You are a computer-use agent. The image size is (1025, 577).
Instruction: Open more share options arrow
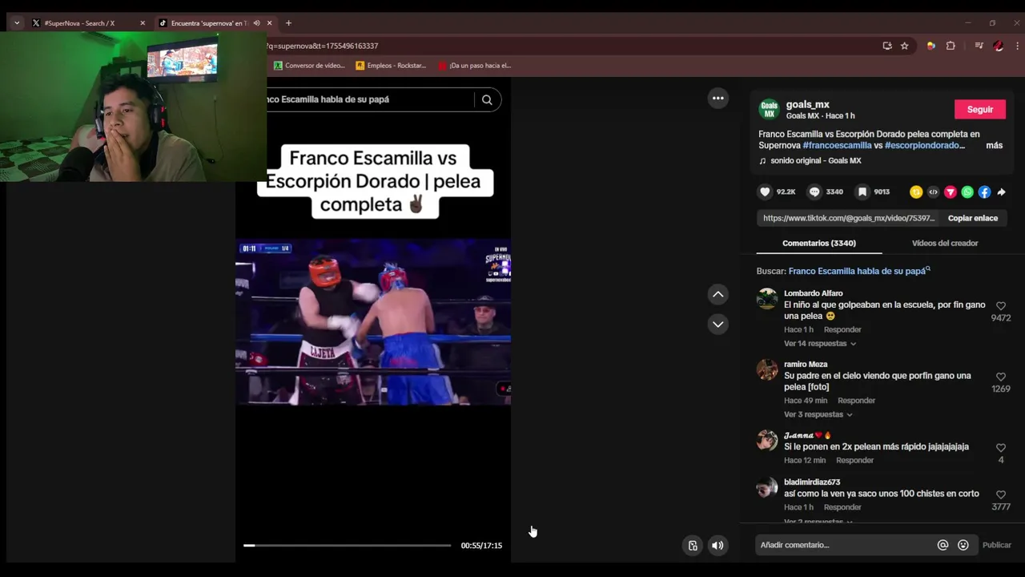[1001, 192]
